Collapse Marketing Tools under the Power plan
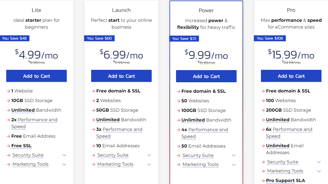328x184 pixels. click(200, 164)
